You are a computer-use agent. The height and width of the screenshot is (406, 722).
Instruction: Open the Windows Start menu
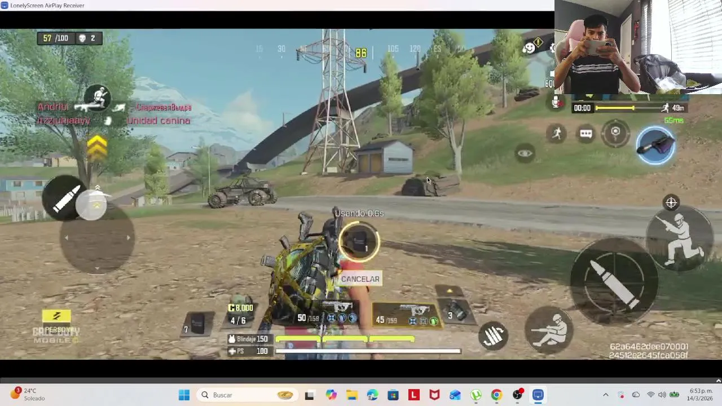point(184,395)
